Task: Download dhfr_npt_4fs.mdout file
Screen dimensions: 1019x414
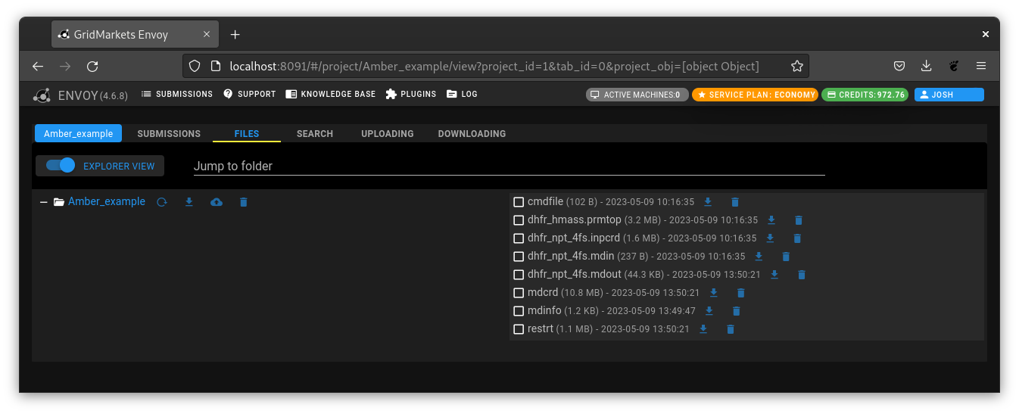Action: 774,275
